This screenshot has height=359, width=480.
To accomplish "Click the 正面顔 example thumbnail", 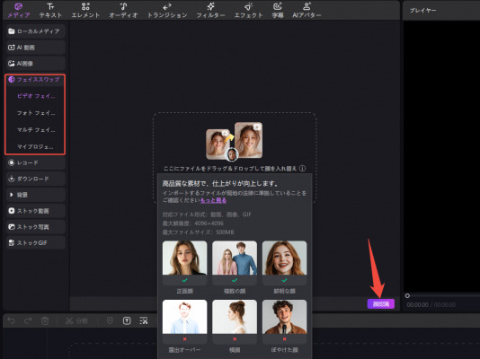I will pyautogui.click(x=184, y=258).
